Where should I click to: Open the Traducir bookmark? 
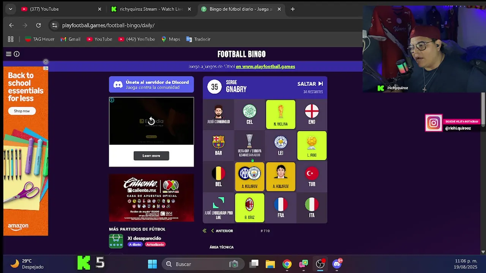click(198, 39)
